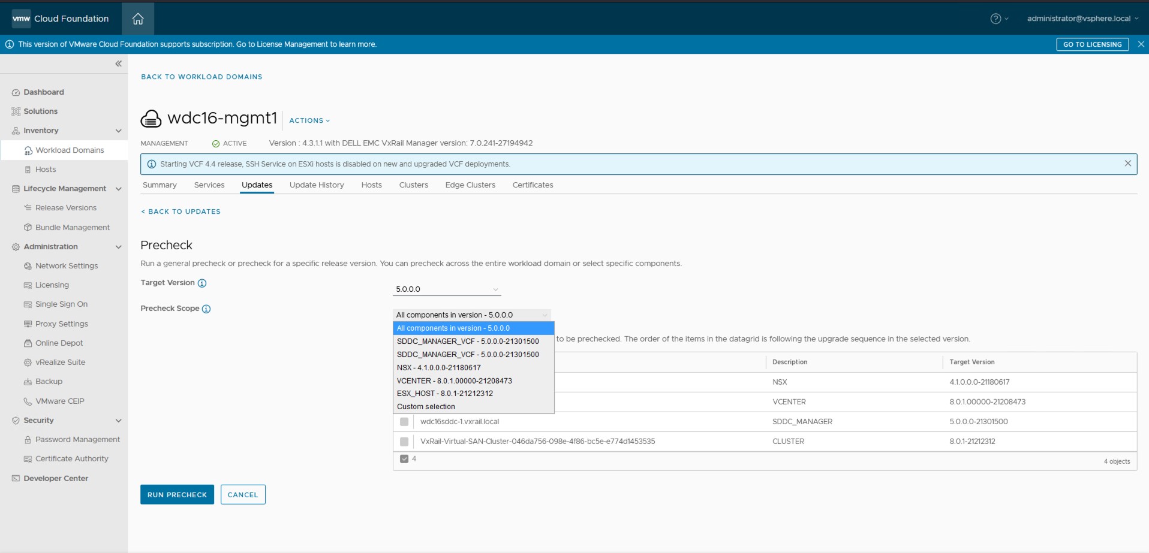This screenshot has height=553, width=1149.
Task: Dismiss the SSH Service info alert
Action: point(1127,164)
